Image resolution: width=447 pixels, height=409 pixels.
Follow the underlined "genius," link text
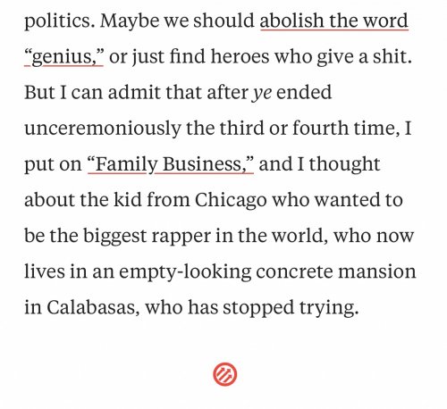pyautogui.click(x=63, y=57)
